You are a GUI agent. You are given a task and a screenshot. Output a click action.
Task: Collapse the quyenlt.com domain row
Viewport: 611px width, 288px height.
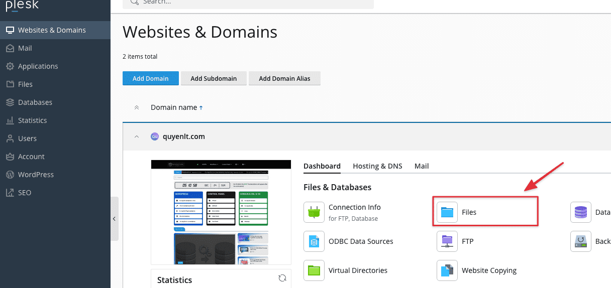[137, 136]
